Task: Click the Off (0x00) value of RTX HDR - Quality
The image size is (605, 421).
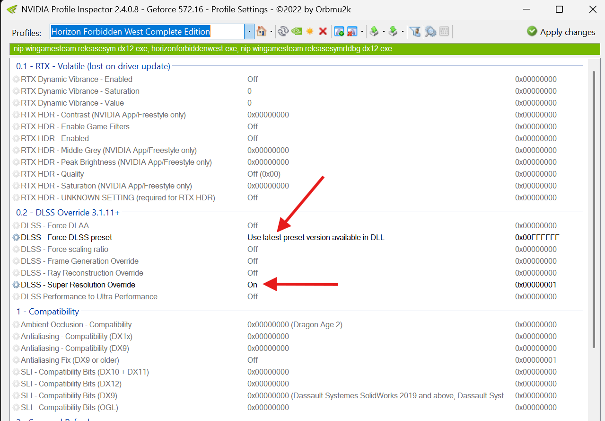Action: click(x=264, y=174)
